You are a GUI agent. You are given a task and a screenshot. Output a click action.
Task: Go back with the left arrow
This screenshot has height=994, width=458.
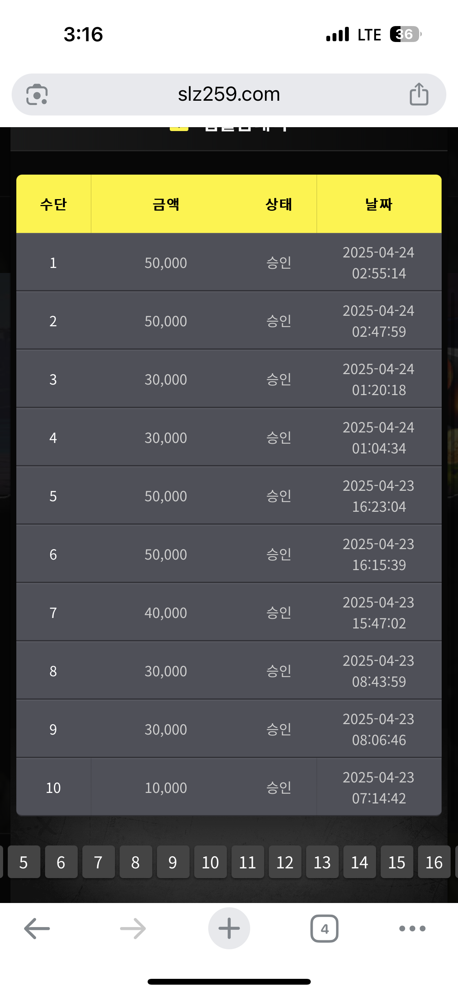tap(37, 928)
